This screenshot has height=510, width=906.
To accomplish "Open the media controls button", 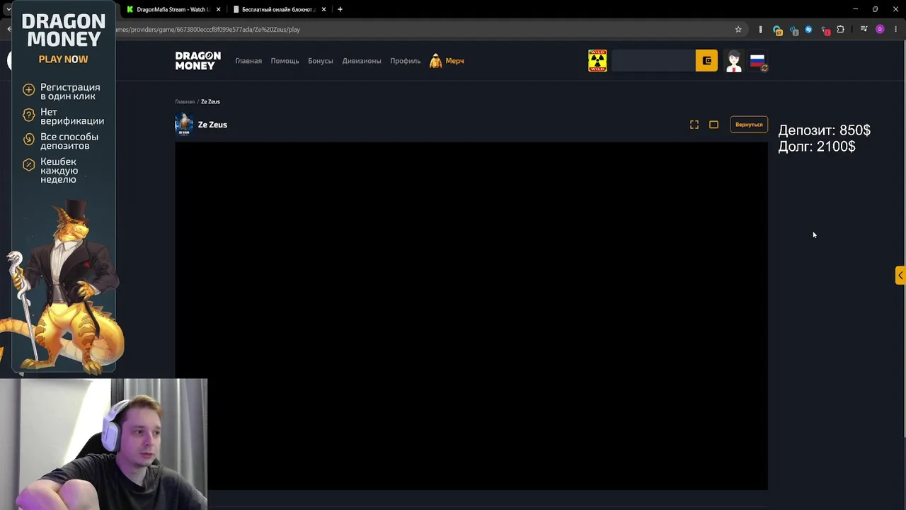I will tap(864, 30).
